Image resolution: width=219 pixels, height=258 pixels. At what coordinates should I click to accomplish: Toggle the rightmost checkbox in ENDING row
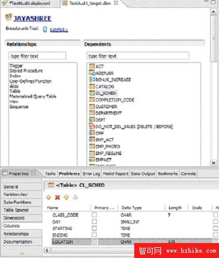coord(215,235)
